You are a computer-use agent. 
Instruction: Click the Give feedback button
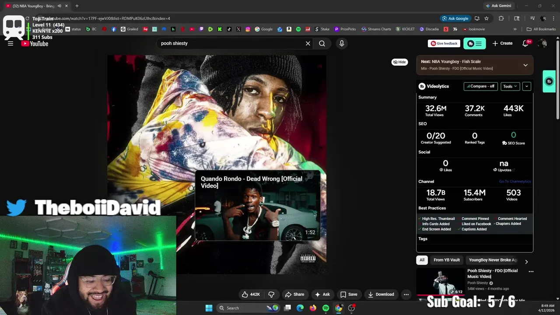[x=444, y=43]
